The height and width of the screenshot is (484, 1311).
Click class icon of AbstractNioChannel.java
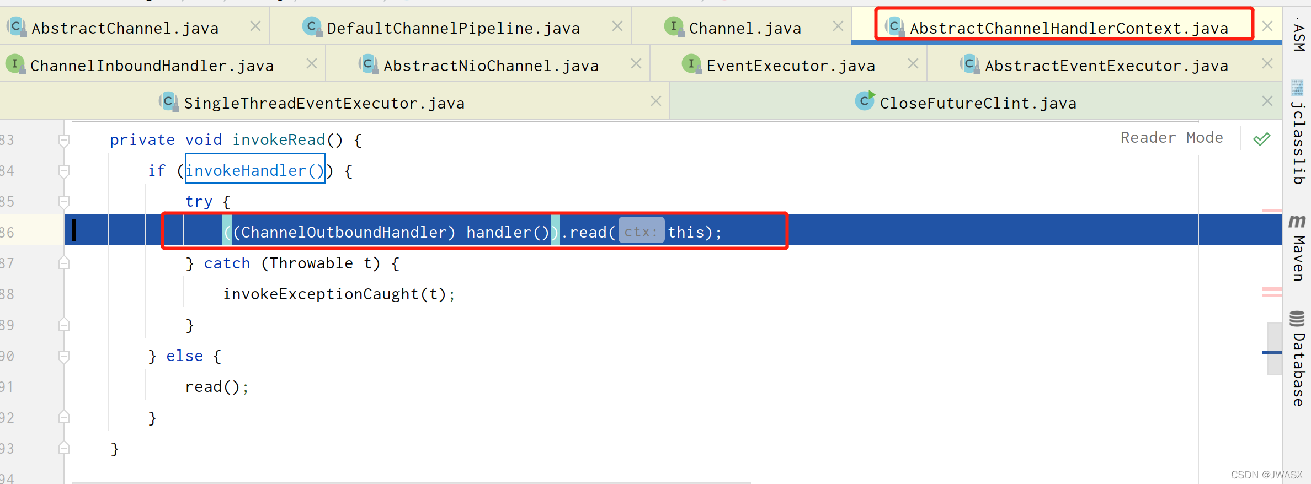point(368,64)
